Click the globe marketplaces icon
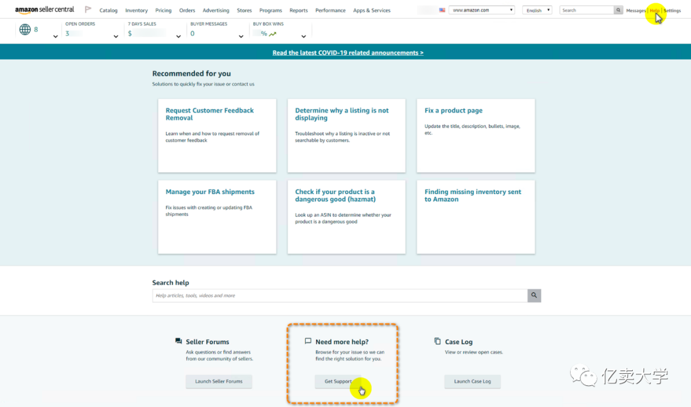 pyautogui.click(x=25, y=29)
